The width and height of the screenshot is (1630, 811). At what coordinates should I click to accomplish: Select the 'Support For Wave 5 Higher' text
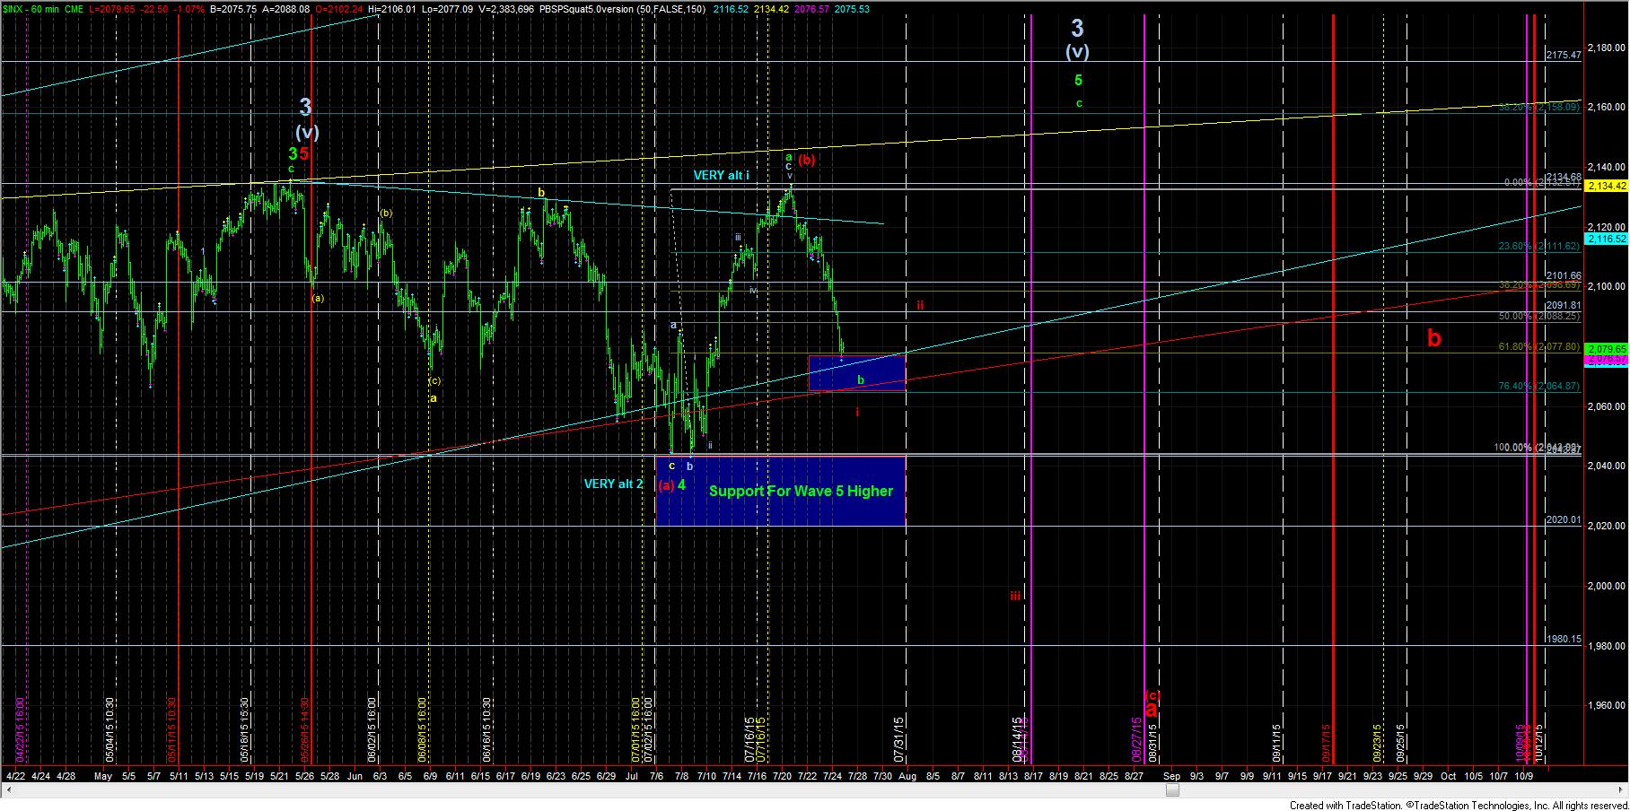click(x=801, y=491)
